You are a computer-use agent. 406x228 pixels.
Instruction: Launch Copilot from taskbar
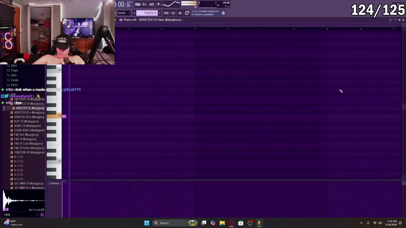213,223
